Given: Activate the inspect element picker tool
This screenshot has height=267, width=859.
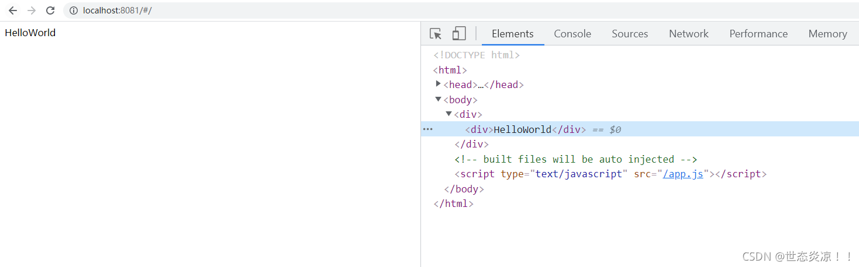Looking at the screenshot, I should [x=436, y=34].
